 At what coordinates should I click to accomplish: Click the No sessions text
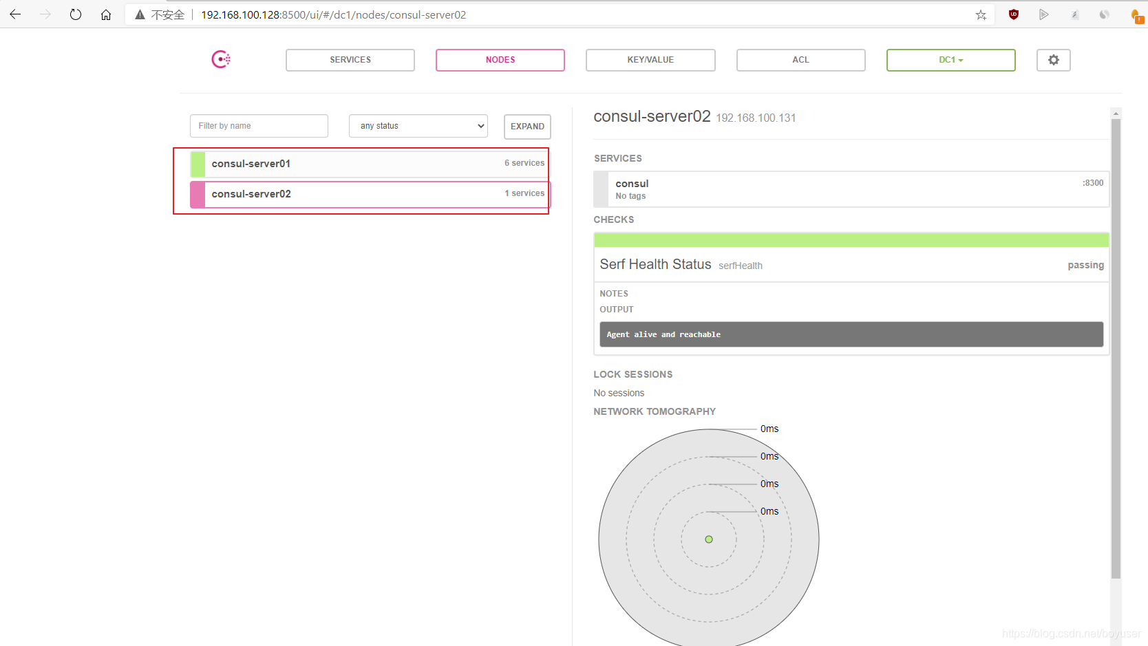pyautogui.click(x=619, y=393)
